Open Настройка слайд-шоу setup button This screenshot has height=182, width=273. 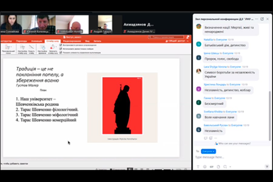tap(22, 49)
